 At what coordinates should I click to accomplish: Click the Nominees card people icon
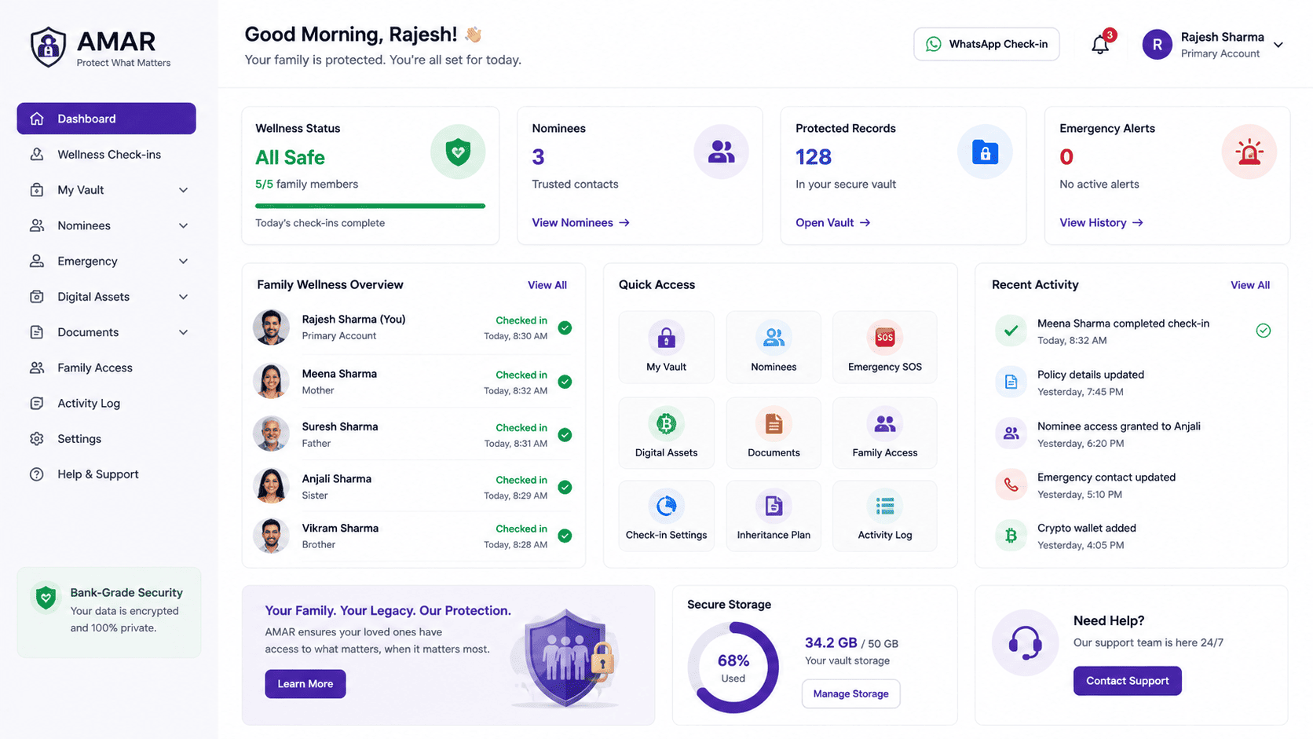[x=721, y=152]
